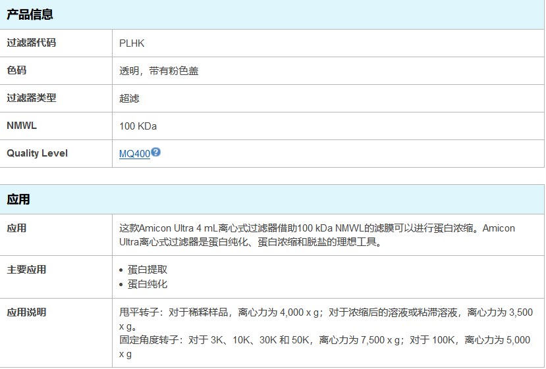Click the 100 KDa value
This screenshot has width=546, height=369.
click(138, 126)
